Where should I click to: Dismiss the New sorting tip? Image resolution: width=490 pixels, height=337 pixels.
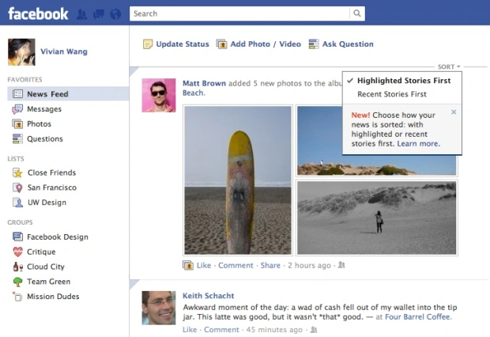point(454,112)
